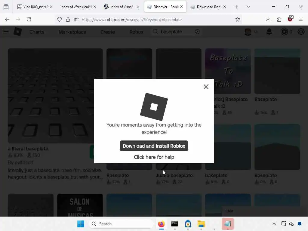
Task: Open the terminal app in taskbar
Action: pyautogui.click(x=174, y=224)
